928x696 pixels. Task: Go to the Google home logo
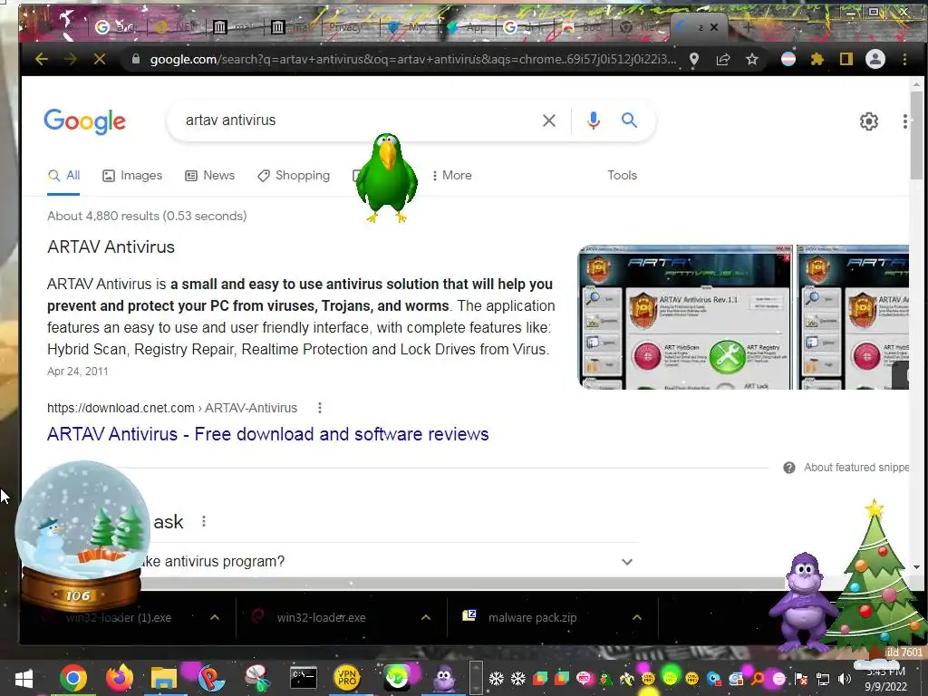click(x=84, y=121)
